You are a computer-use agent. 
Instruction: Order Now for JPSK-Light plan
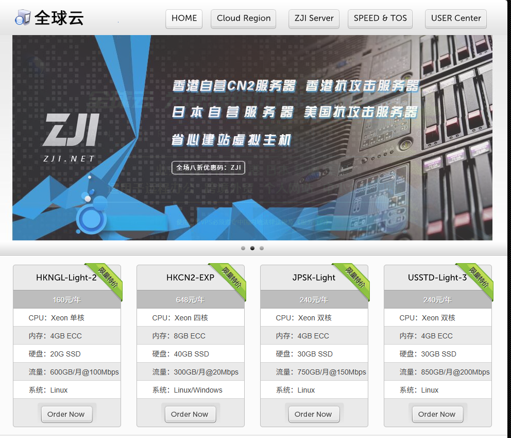(314, 414)
